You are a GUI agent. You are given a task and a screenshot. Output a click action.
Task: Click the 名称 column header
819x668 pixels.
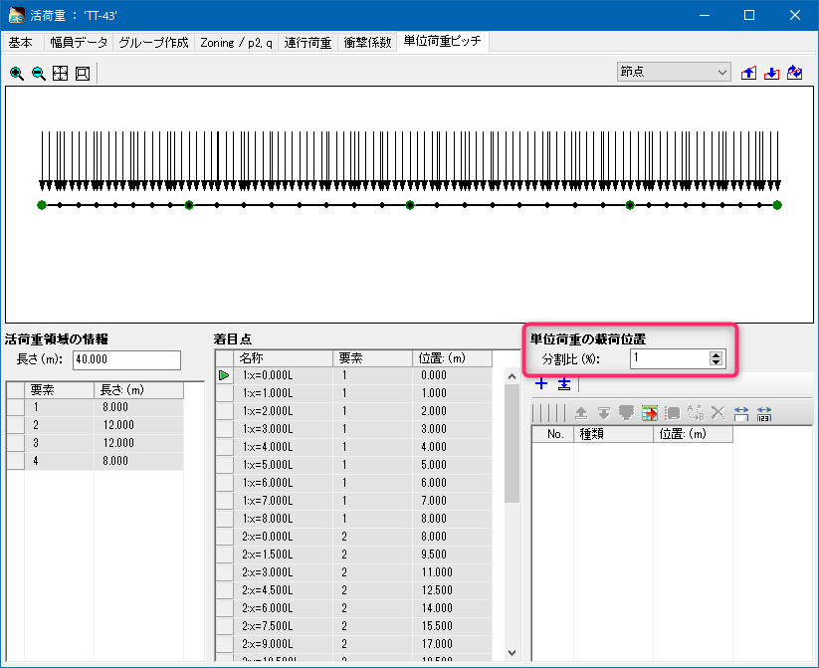283,358
